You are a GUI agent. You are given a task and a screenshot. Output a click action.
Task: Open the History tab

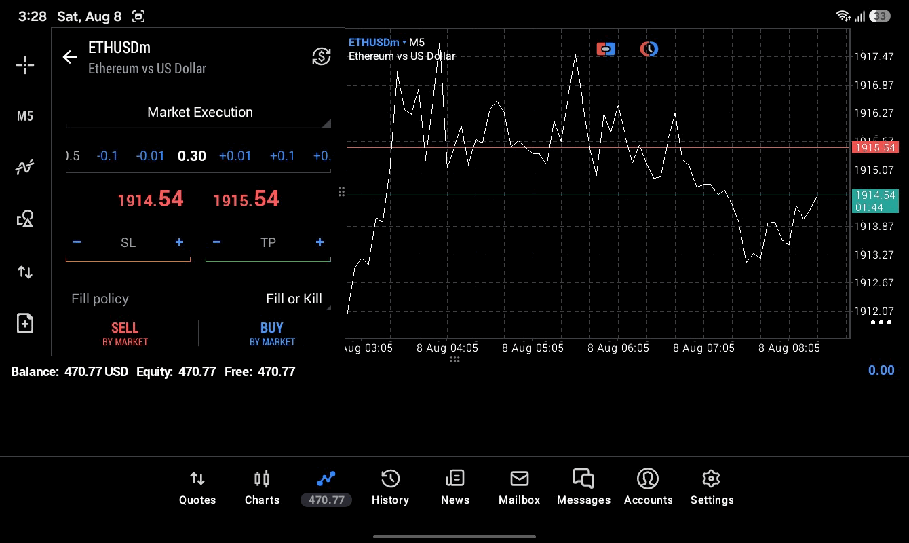point(390,488)
